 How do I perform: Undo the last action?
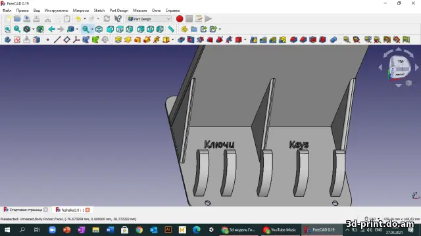(x=78, y=19)
